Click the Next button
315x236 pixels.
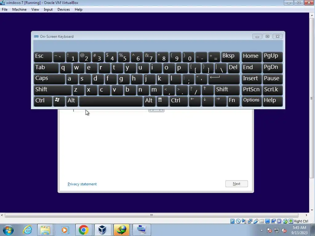pos(237,184)
